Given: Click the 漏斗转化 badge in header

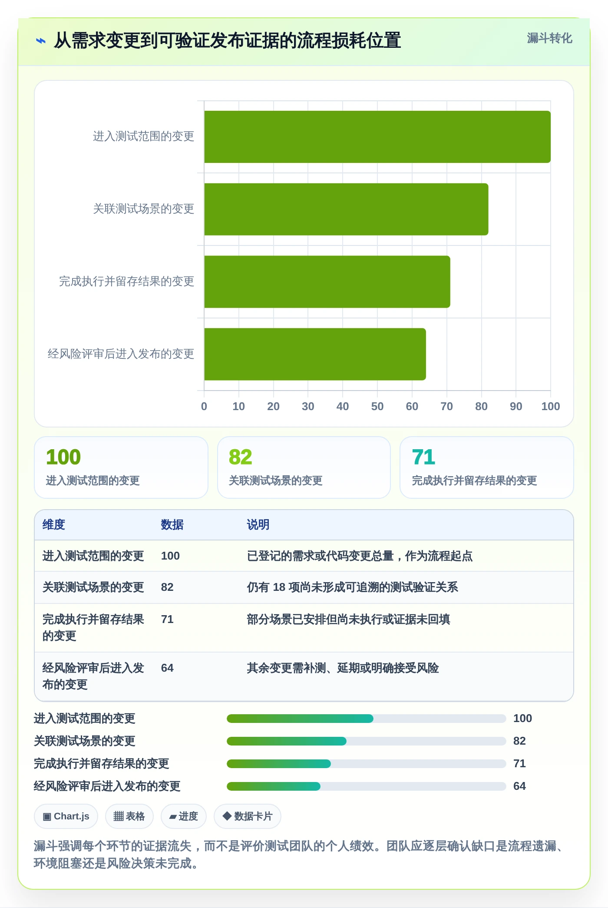Looking at the screenshot, I should coord(549,38).
